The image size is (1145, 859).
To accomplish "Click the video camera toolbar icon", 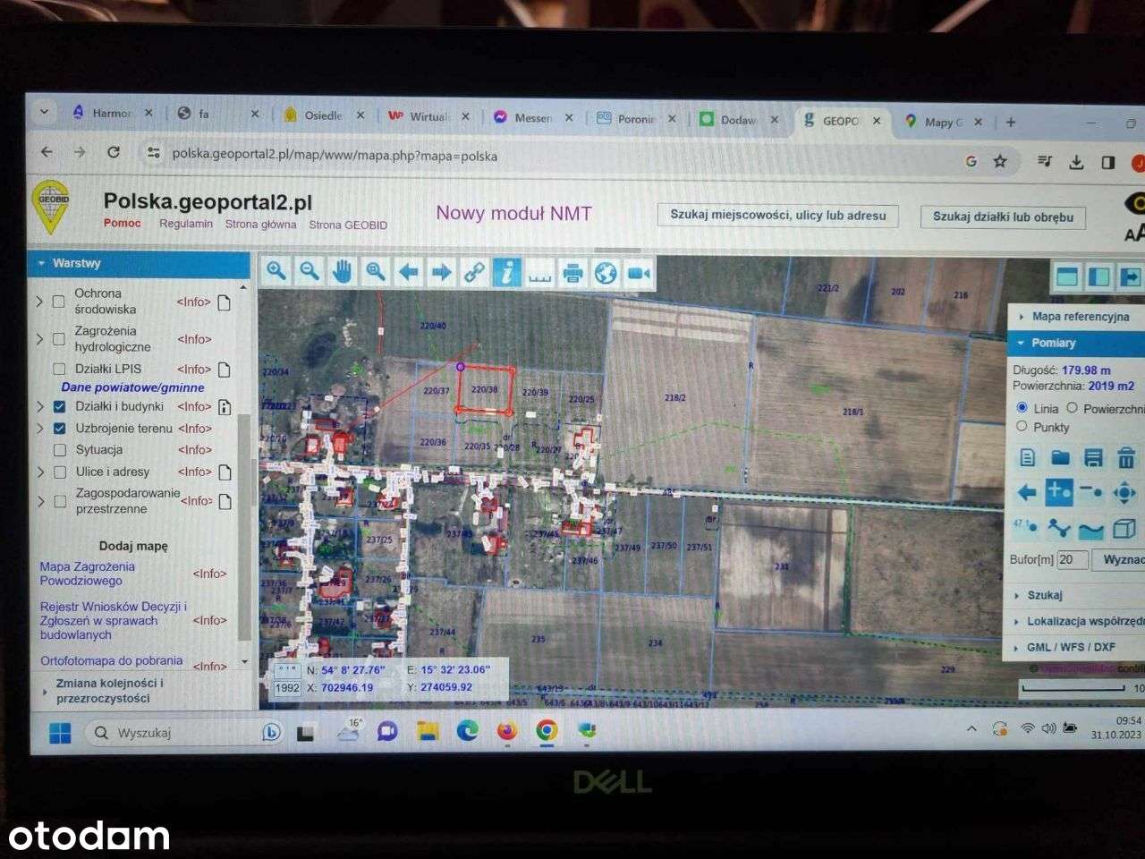I will 639,273.
